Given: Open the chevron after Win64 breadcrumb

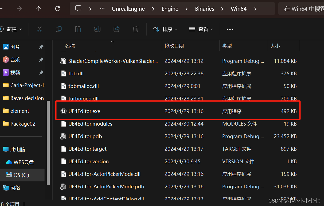Looking at the screenshot, I should pos(255,9).
